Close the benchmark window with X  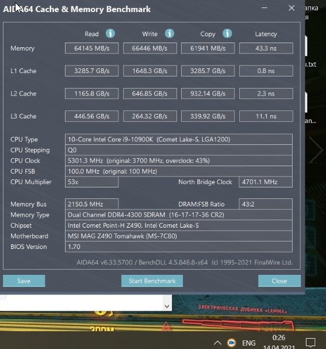pyautogui.click(x=292, y=8)
